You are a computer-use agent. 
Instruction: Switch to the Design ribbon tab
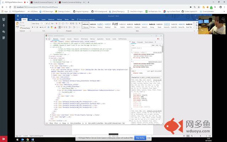coord(37,20)
